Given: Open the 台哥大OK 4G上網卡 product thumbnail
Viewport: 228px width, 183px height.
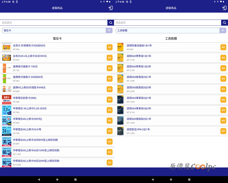Looking at the screenshot, I should click(x=7, y=58).
